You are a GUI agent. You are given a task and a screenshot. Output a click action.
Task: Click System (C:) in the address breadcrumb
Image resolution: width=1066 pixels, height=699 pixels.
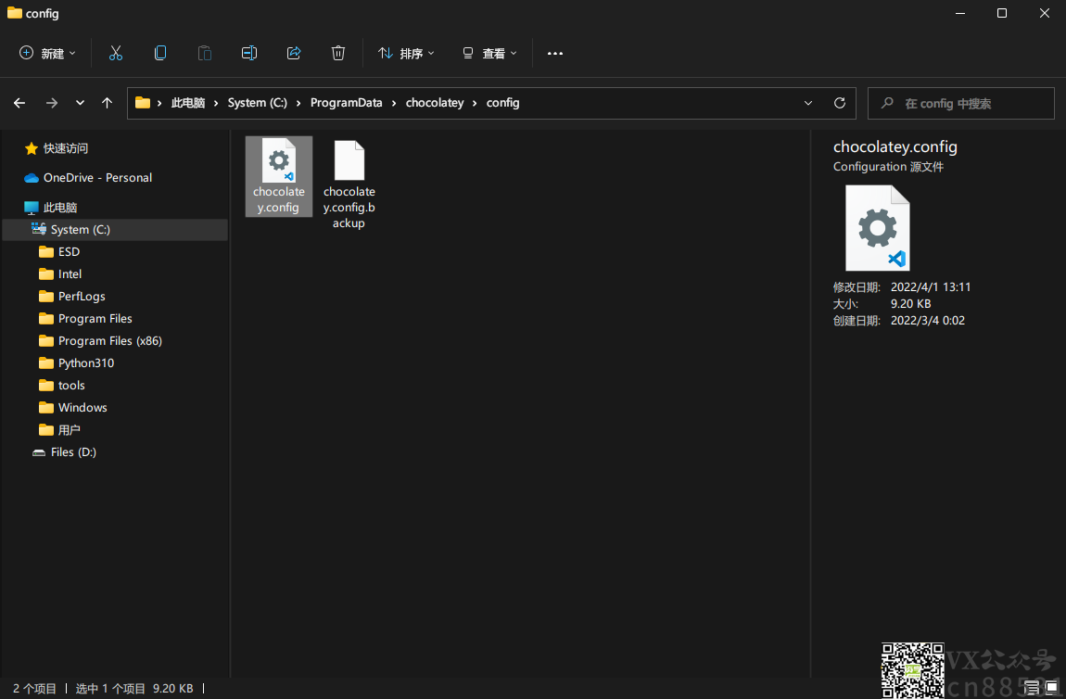pos(257,103)
